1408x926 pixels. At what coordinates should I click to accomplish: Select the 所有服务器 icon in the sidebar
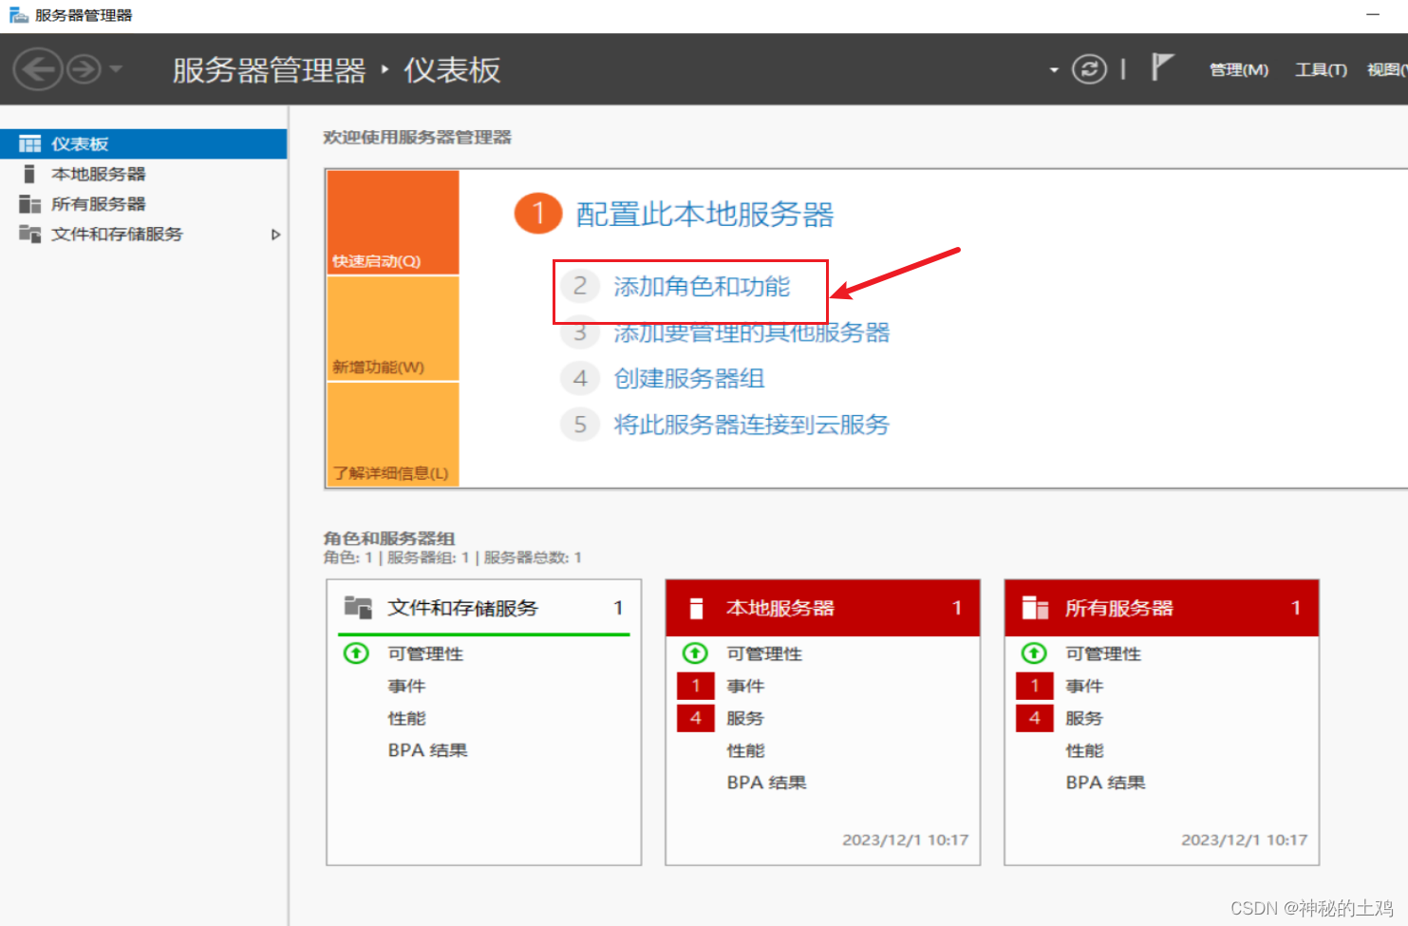pos(29,203)
